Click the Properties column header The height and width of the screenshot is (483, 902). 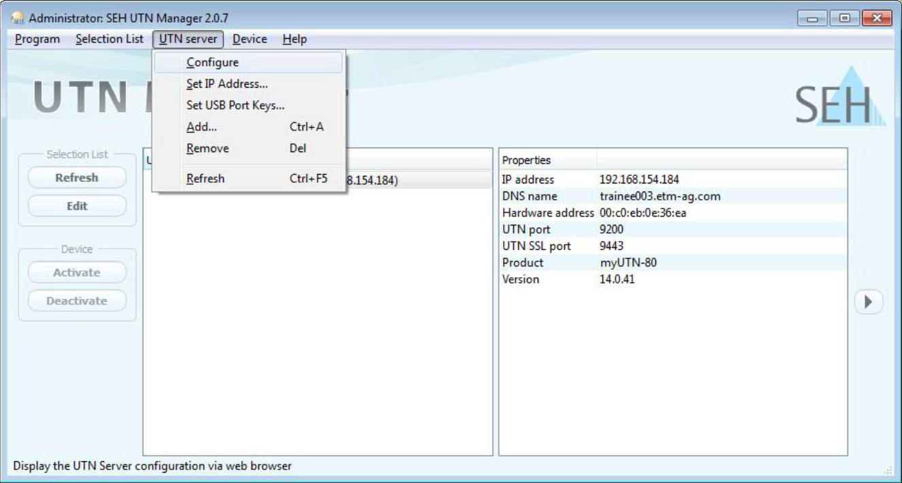pos(547,160)
